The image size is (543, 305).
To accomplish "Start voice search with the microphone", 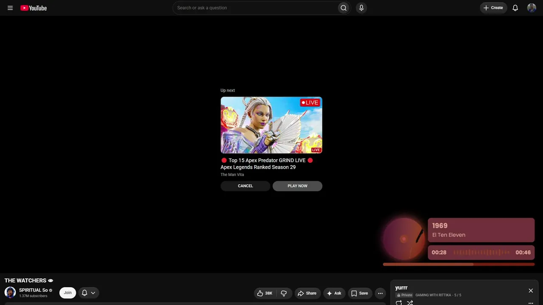I will [x=361, y=8].
